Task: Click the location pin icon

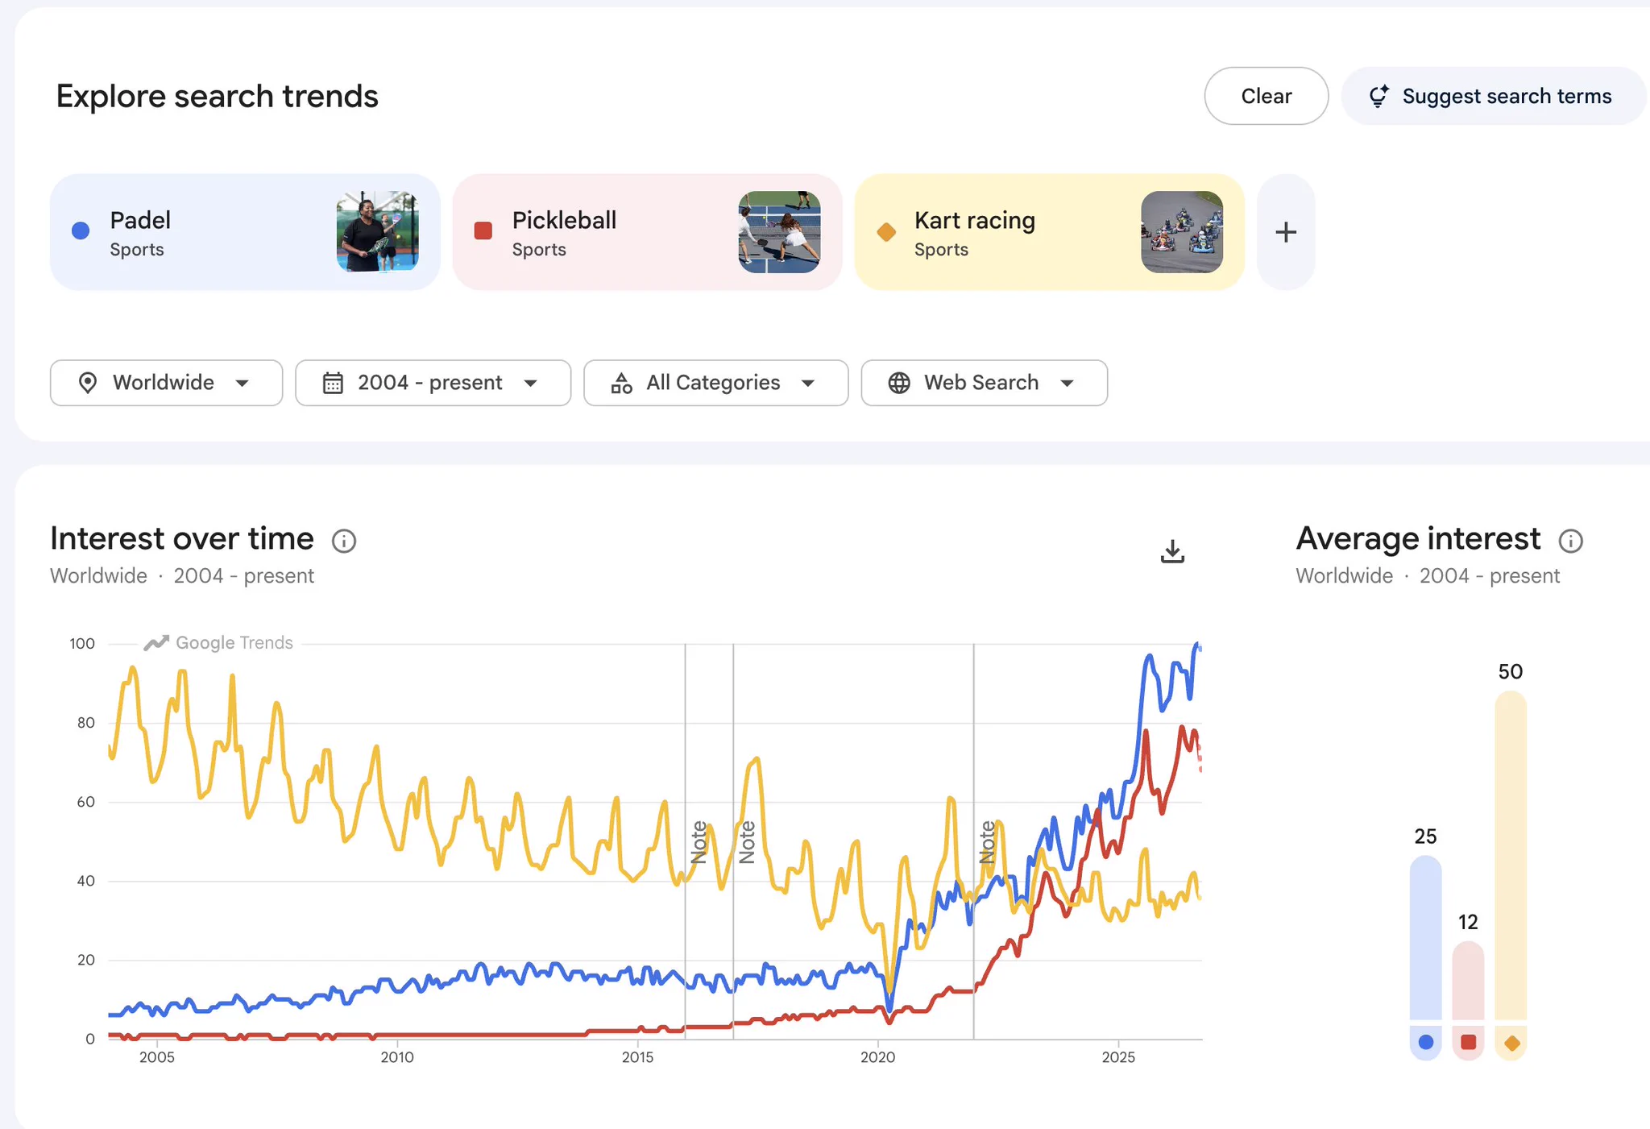Action: [x=88, y=383]
